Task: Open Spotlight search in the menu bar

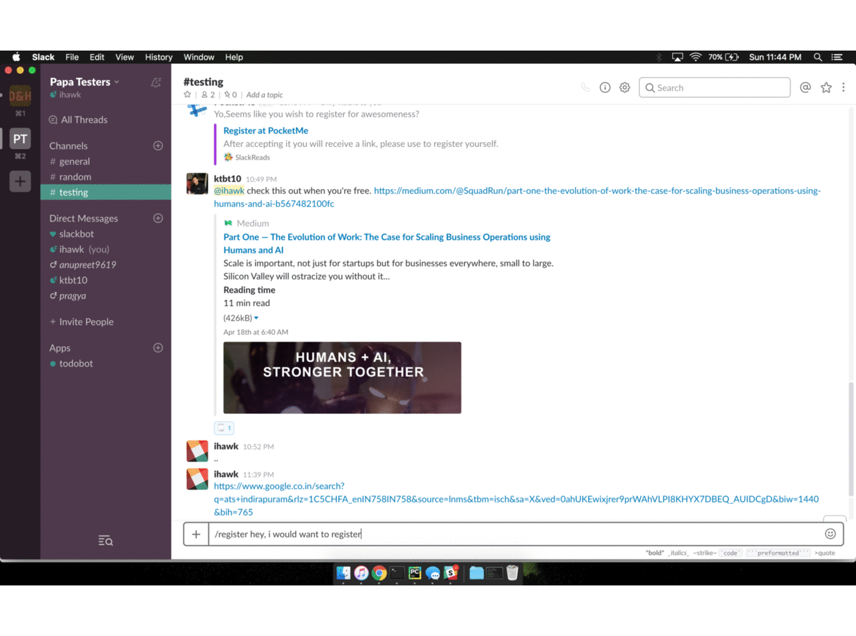Action: pyautogui.click(x=818, y=57)
